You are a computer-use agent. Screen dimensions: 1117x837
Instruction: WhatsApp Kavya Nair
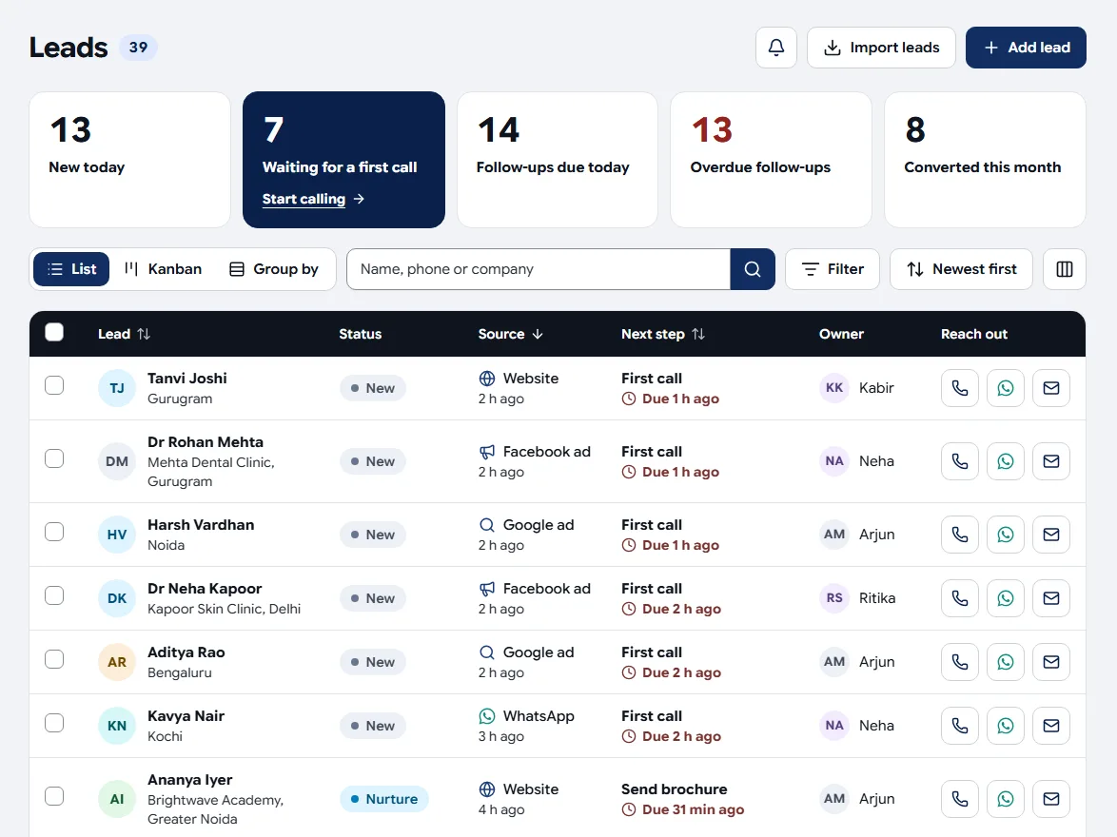[1005, 726]
